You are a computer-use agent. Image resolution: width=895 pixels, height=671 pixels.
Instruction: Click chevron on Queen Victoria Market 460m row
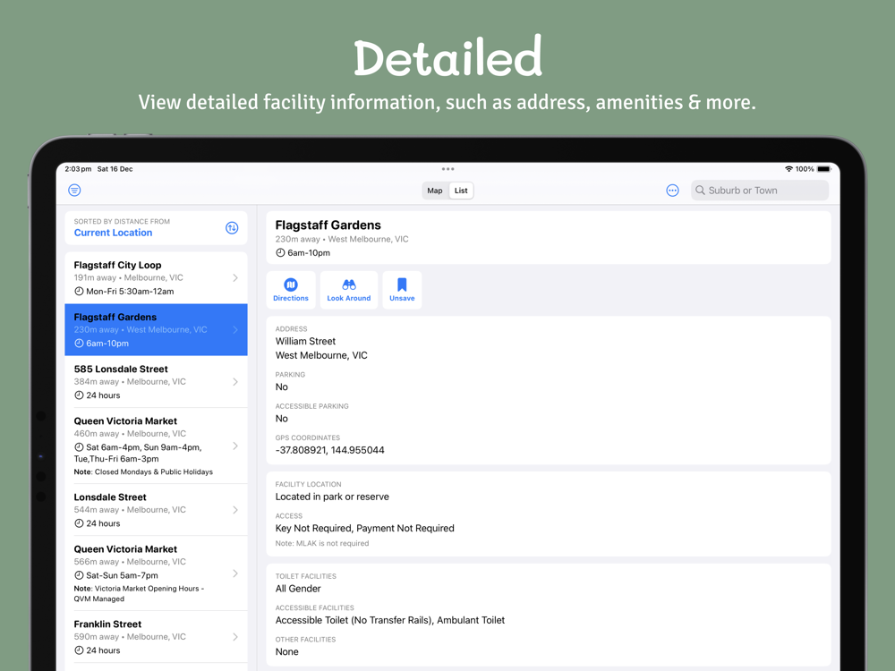(x=235, y=446)
